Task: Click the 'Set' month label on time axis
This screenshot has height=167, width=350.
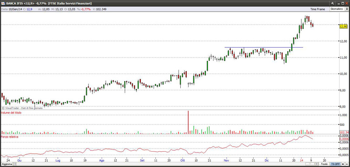Action: 142,160
